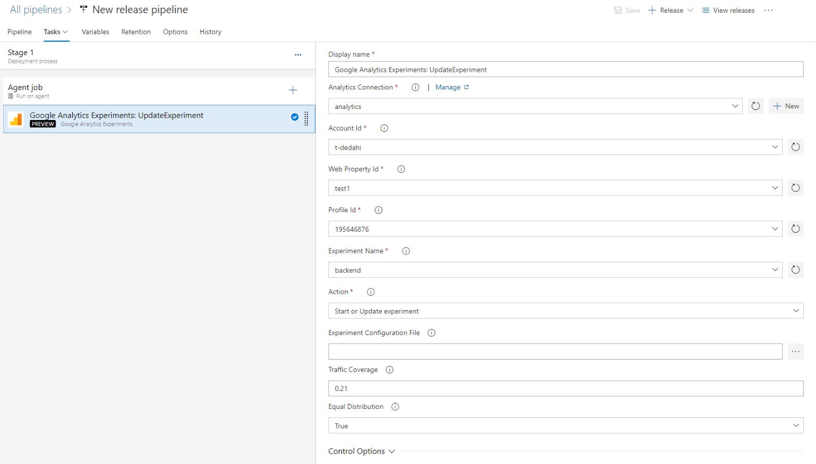816x464 pixels.
Task: Refresh the analytics connection list
Action: point(755,106)
